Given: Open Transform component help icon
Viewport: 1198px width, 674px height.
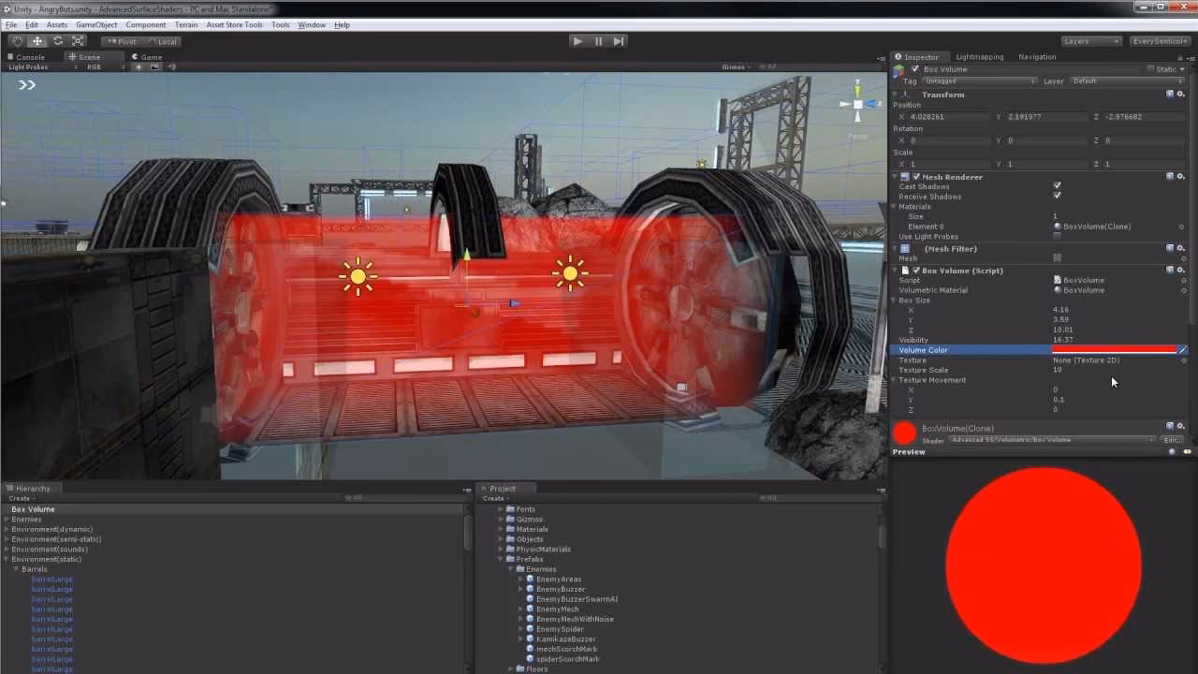Looking at the screenshot, I should point(1169,95).
